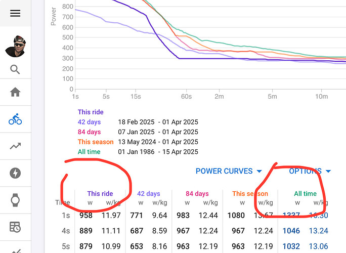Expand the POWER CURVES dropdown

coord(229,171)
